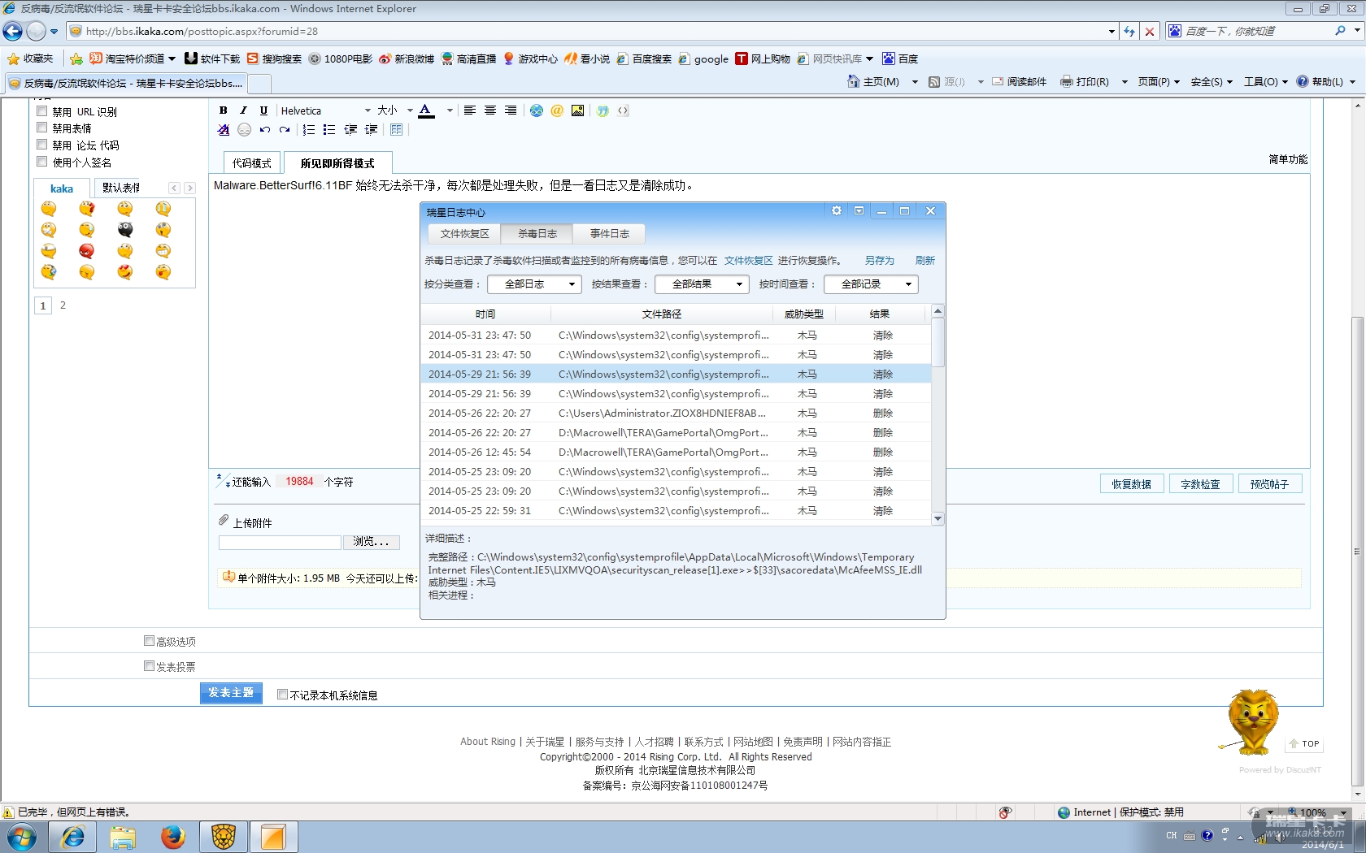Image resolution: width=1366 pixels, height=853 pixels.
Task: Insert a quote block
Action: (603, 110)
